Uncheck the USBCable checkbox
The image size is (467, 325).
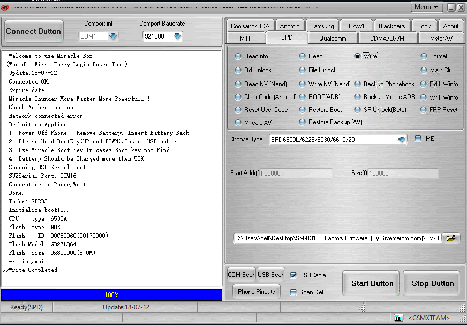click(293, 275)
